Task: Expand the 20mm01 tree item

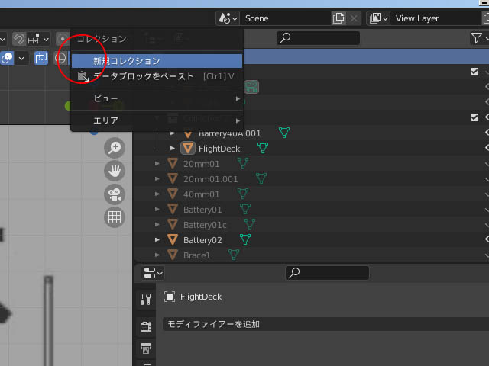Action: point(157,164)
